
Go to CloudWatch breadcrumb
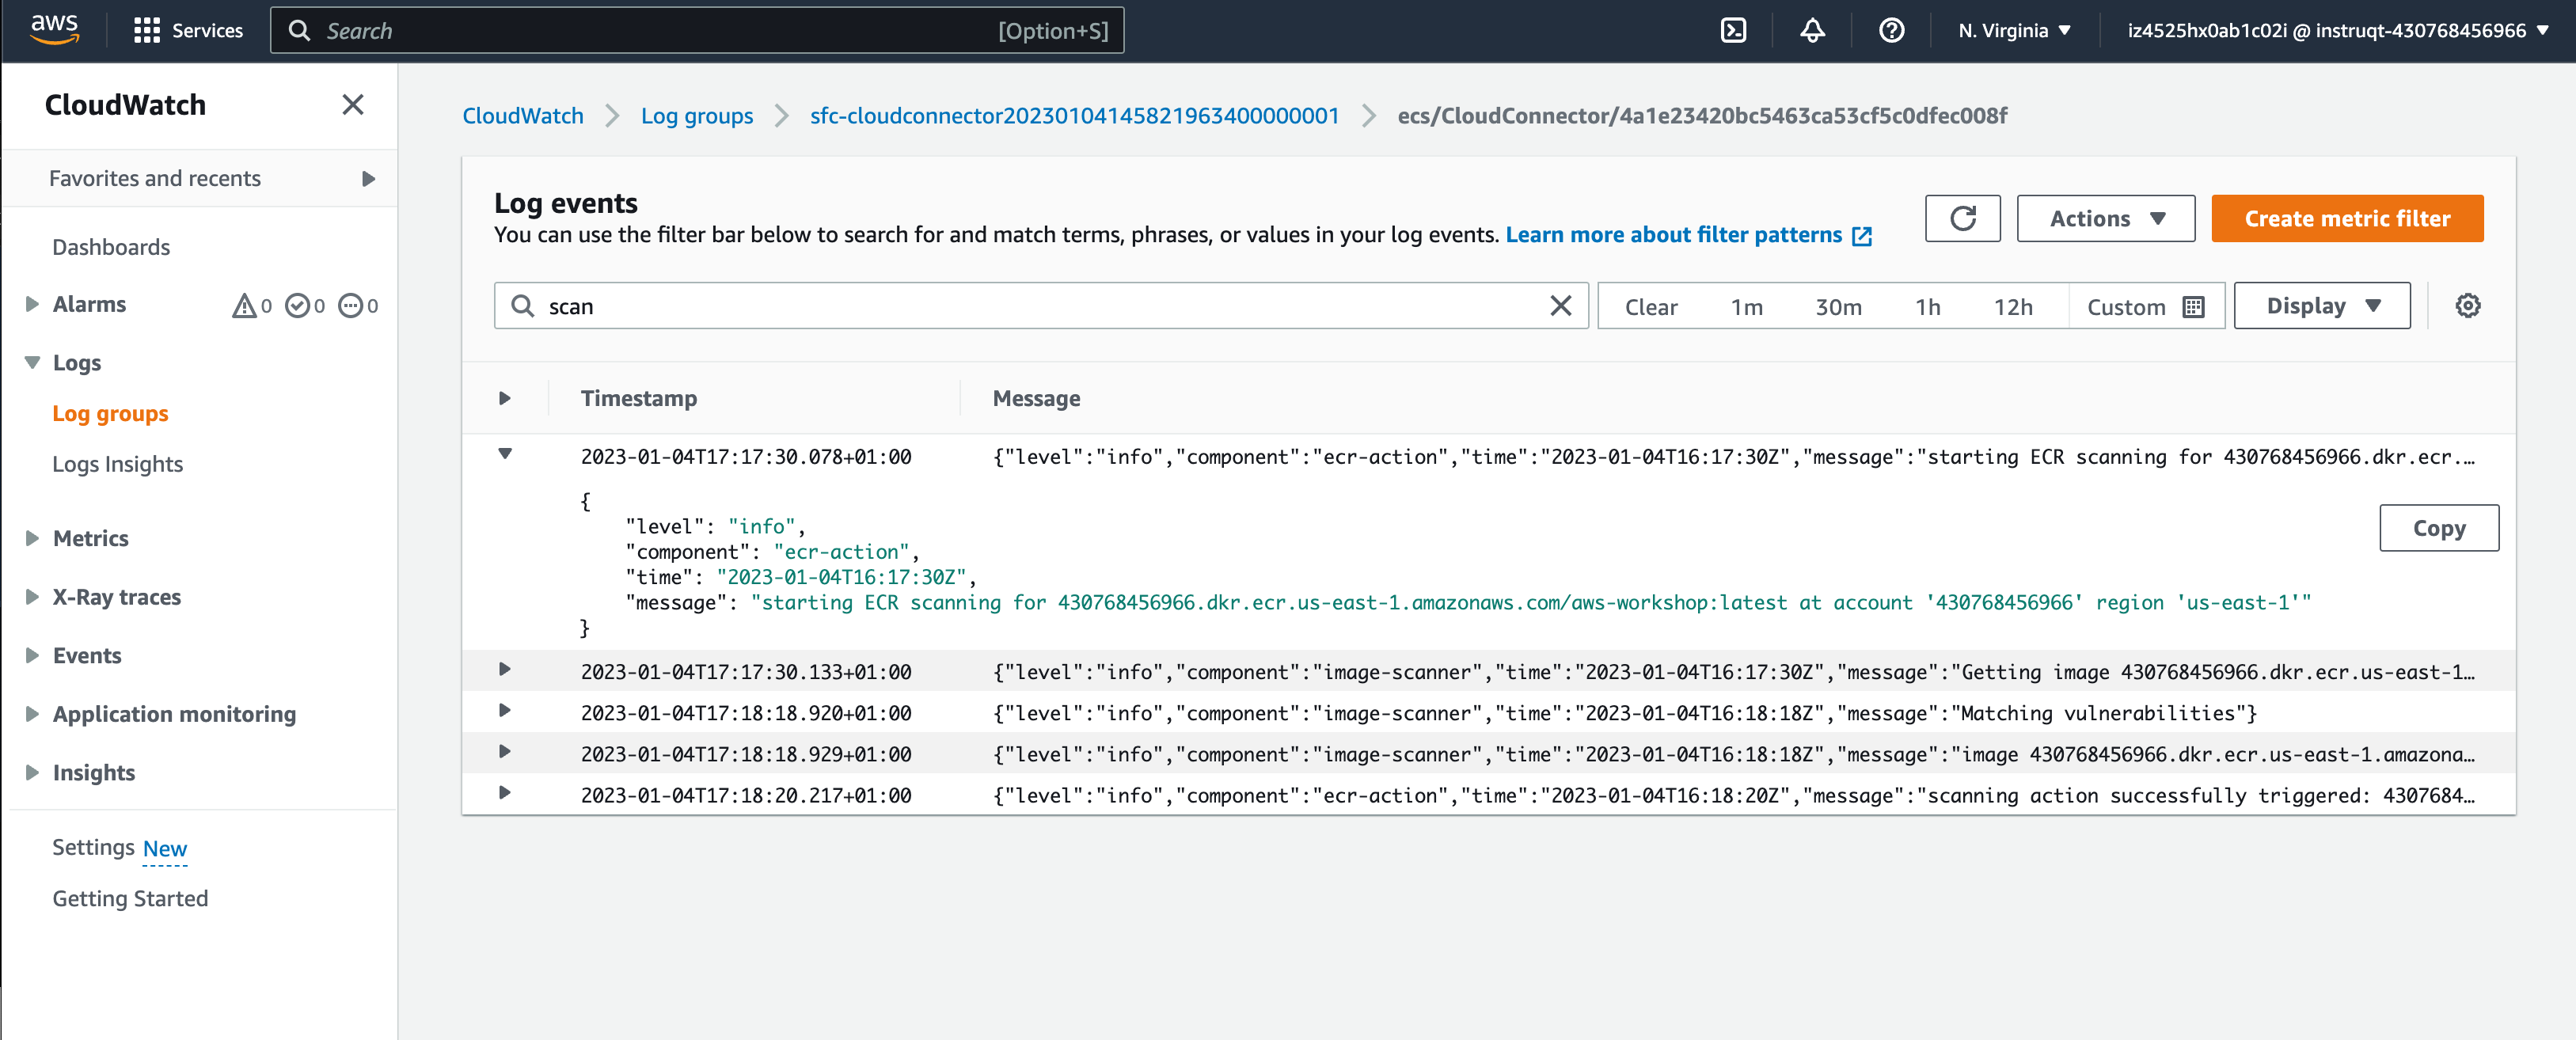(x=522, y=116)
